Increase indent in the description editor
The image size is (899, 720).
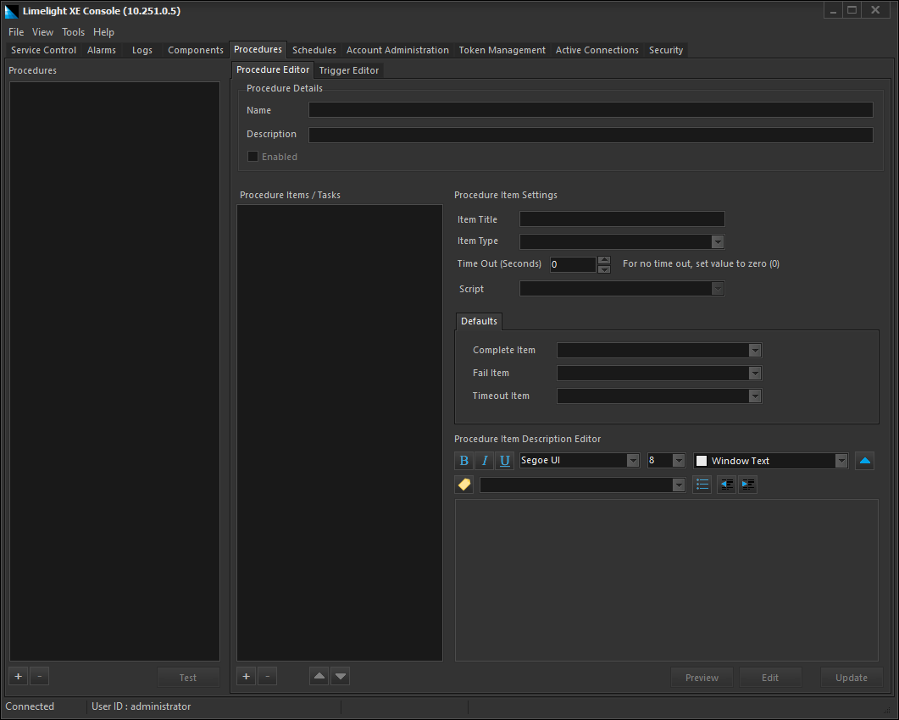(747, 485)
